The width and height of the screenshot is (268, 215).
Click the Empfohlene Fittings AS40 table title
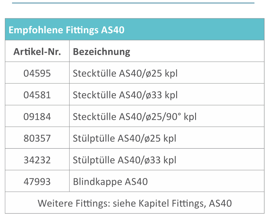pos(66,30)
